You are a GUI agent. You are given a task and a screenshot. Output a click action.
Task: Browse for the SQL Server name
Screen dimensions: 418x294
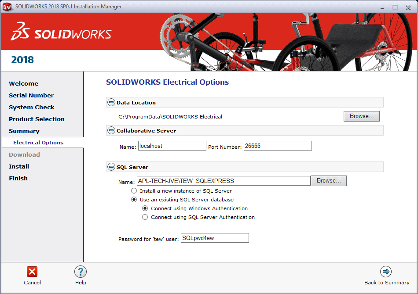tap(328, 181)
